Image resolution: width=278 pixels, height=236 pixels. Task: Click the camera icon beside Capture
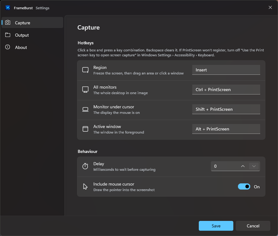pyautogui.click(x=8, y=22)
